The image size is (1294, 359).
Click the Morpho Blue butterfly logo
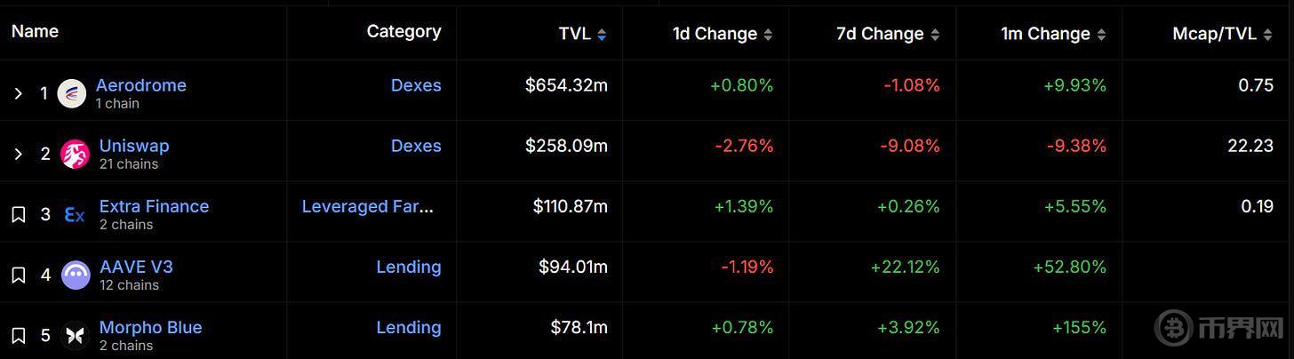tap(76, 335)
